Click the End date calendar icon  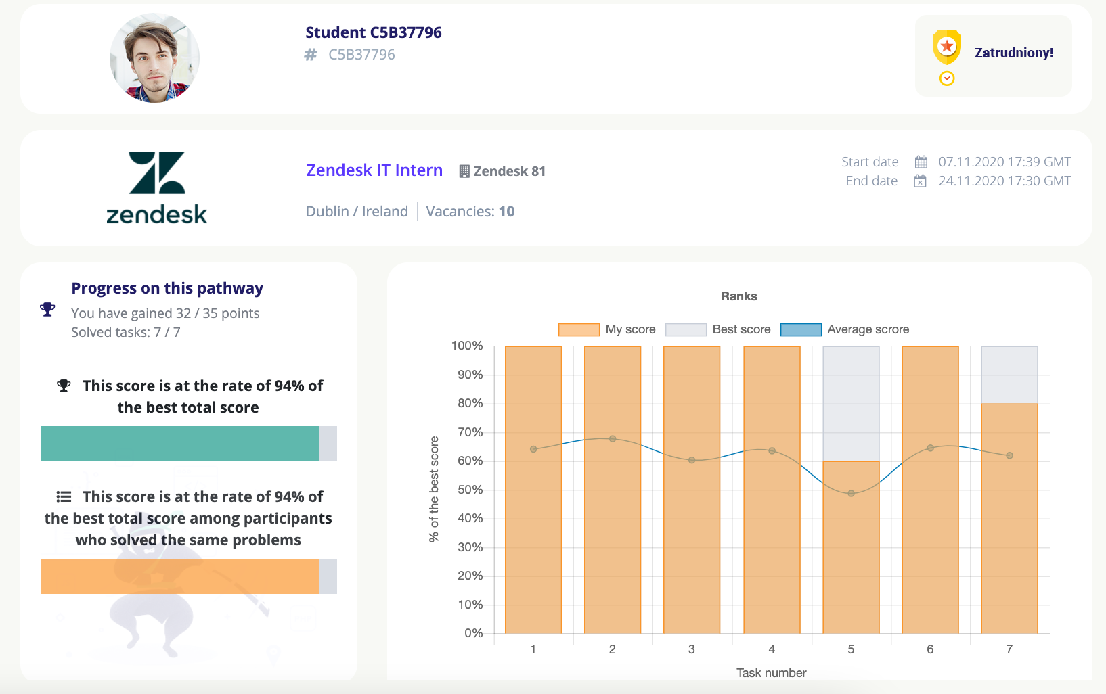(921, 181)
